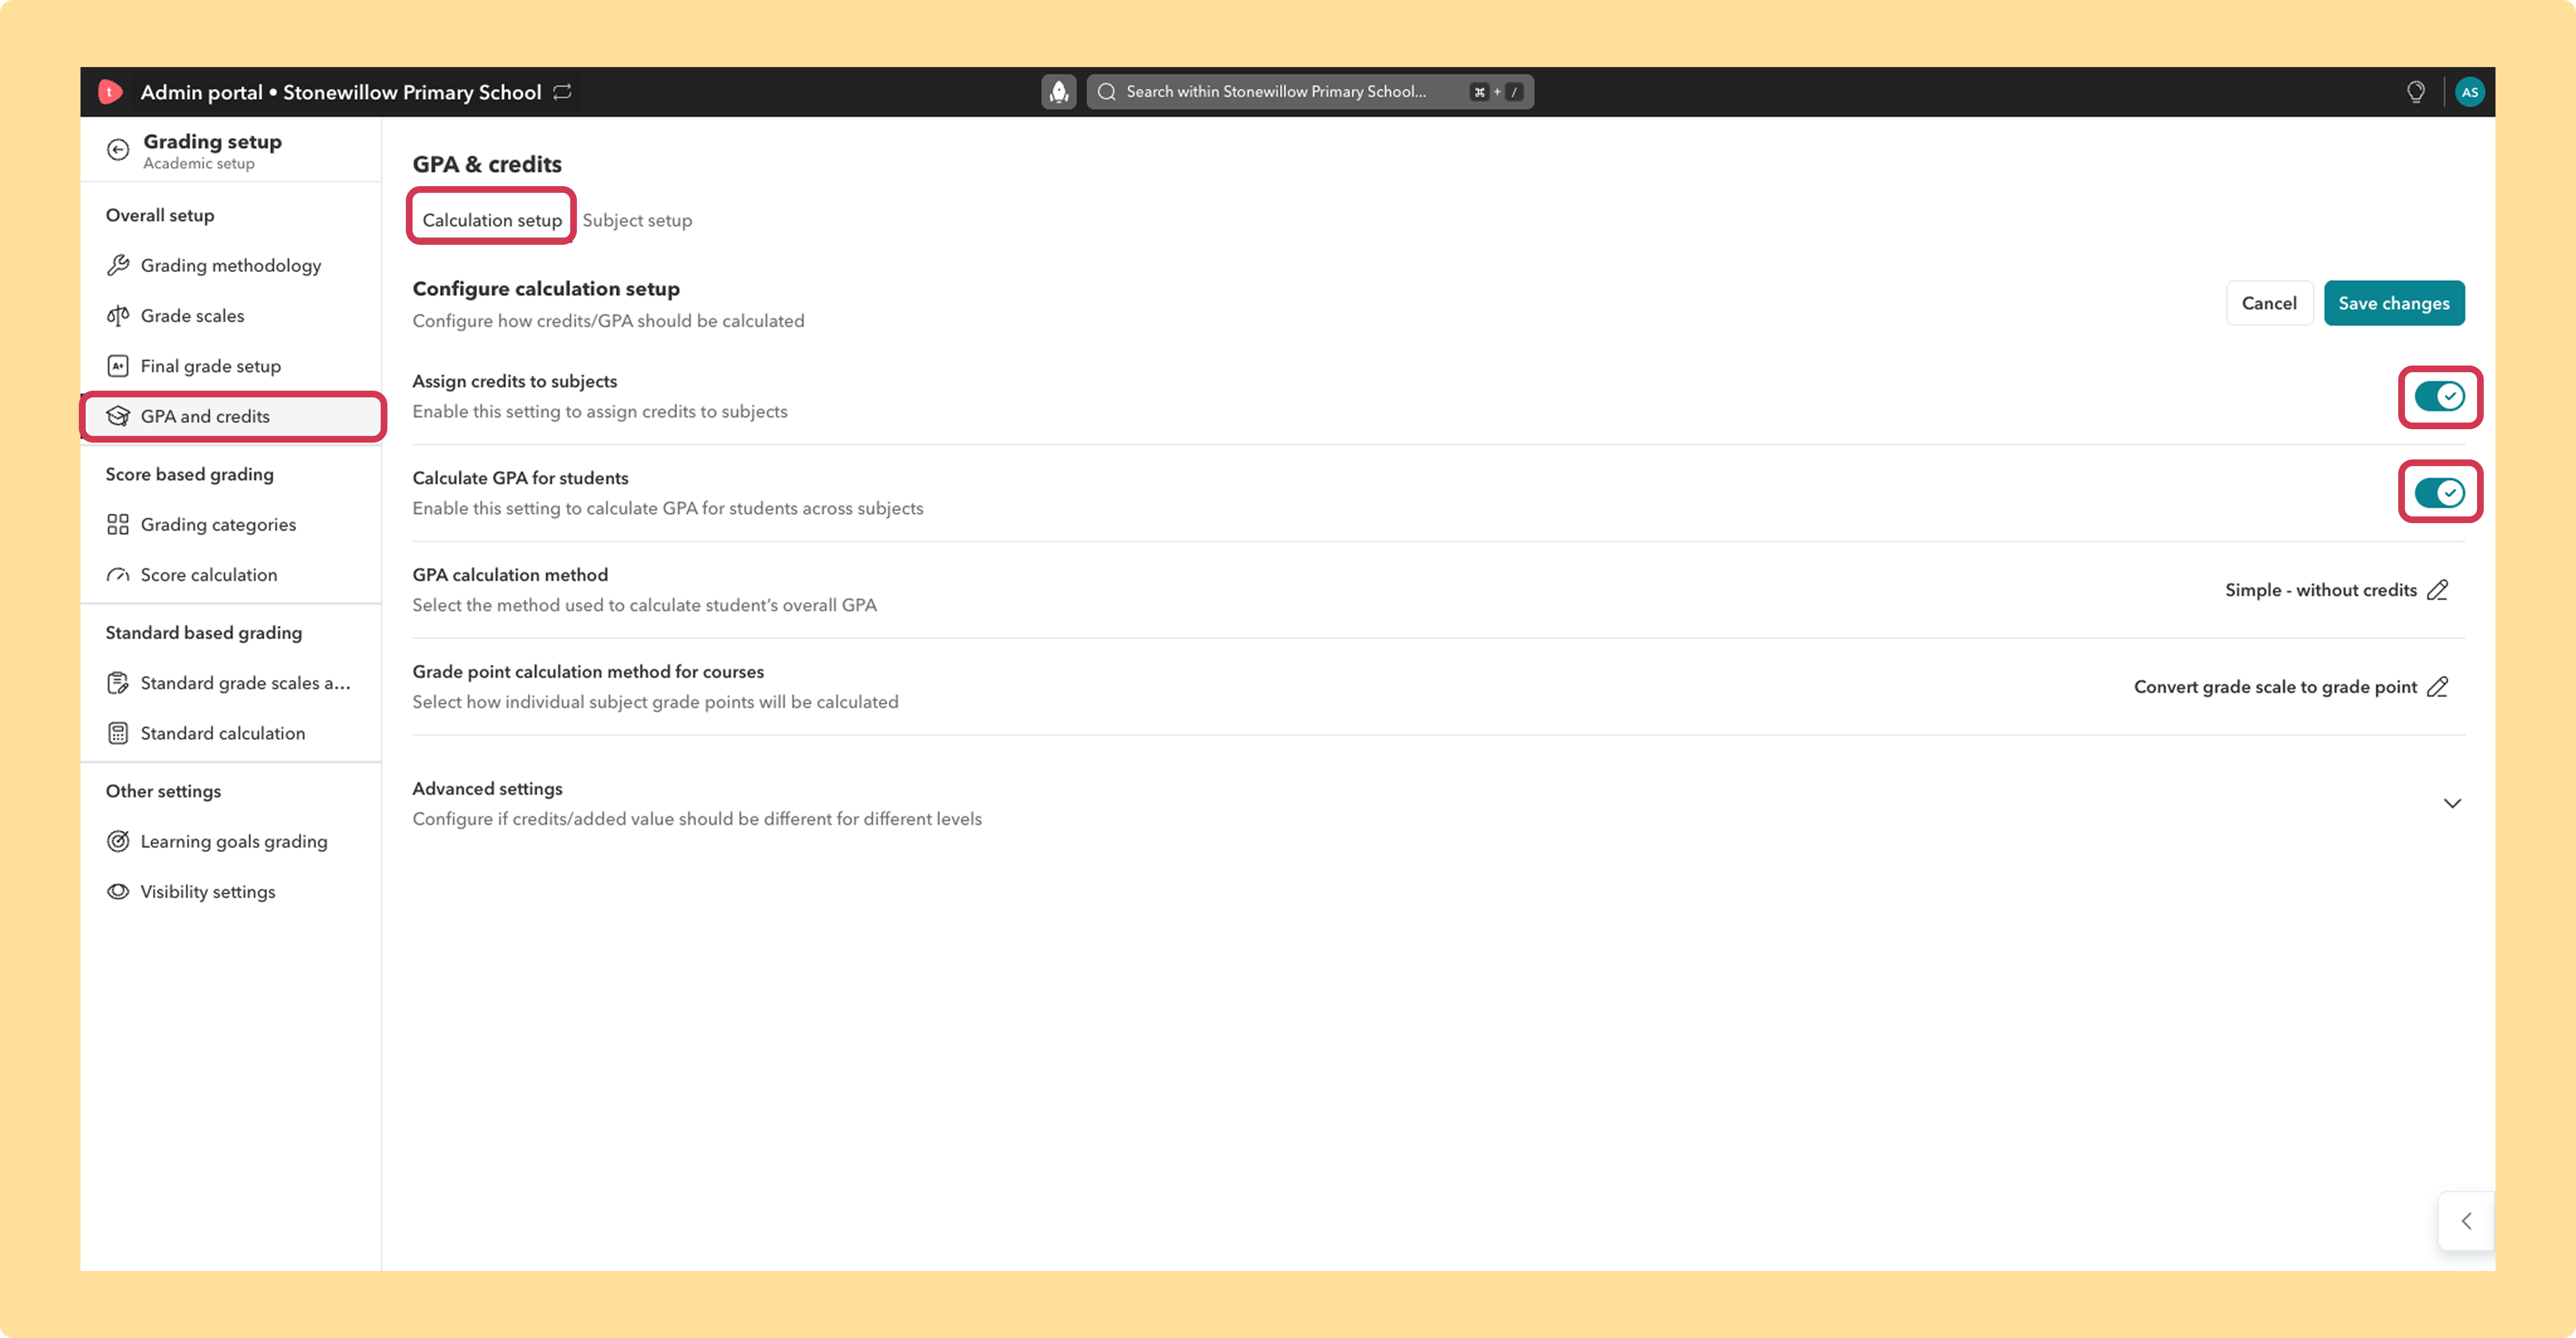Click Convert grade scale to grade point
The image size is (2576, 1338).
(x=2275, y=687)
